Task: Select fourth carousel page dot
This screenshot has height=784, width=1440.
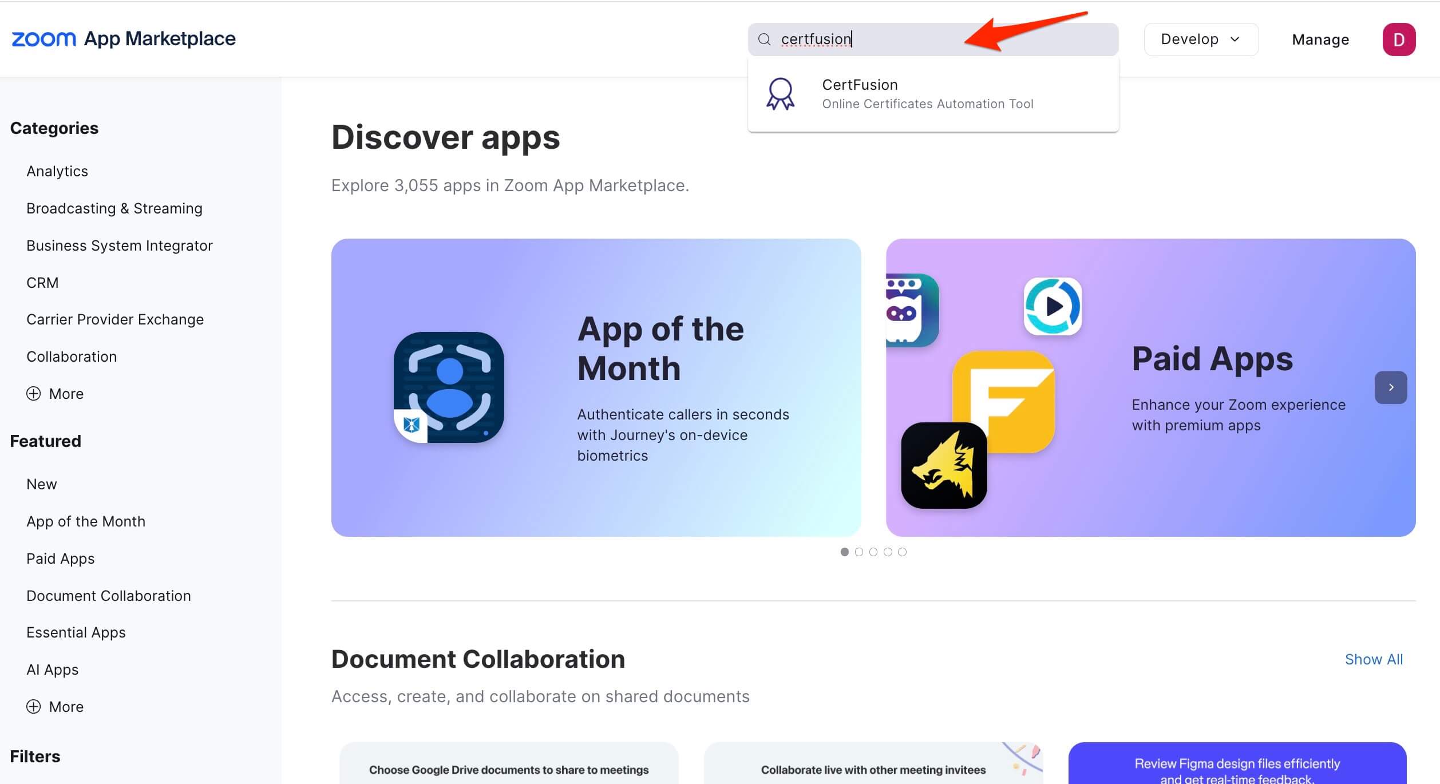Action: (888, 552)
